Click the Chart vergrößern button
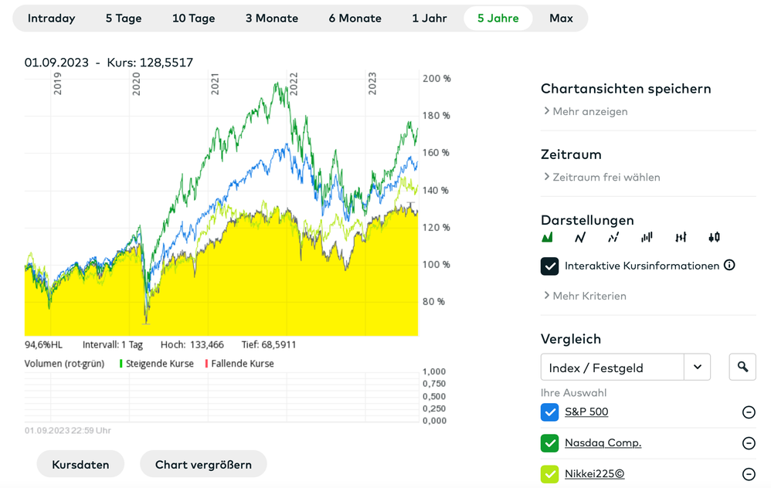 pyautogui.click(x=203, y=465)
